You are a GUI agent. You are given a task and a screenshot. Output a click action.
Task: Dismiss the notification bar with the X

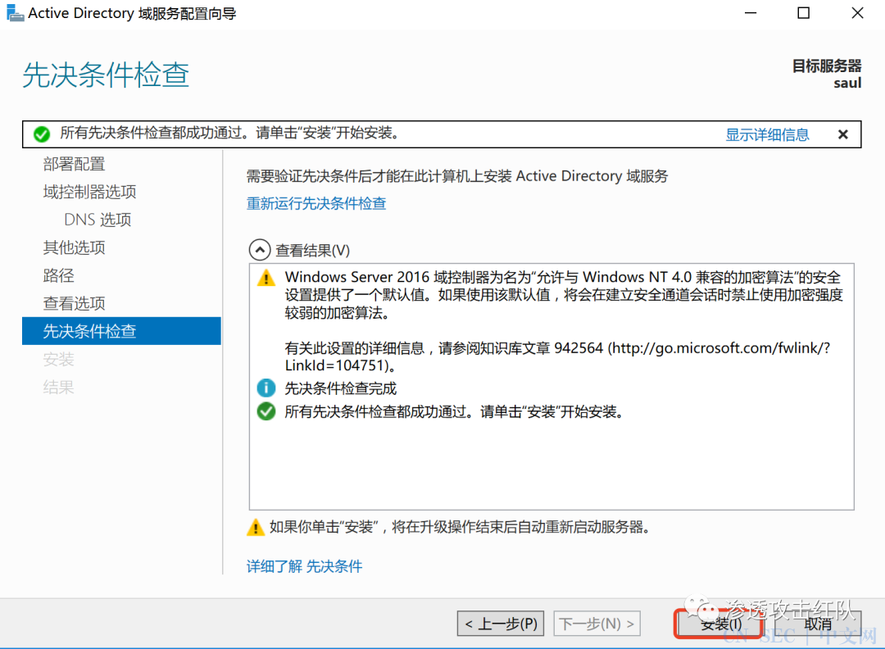842,134
